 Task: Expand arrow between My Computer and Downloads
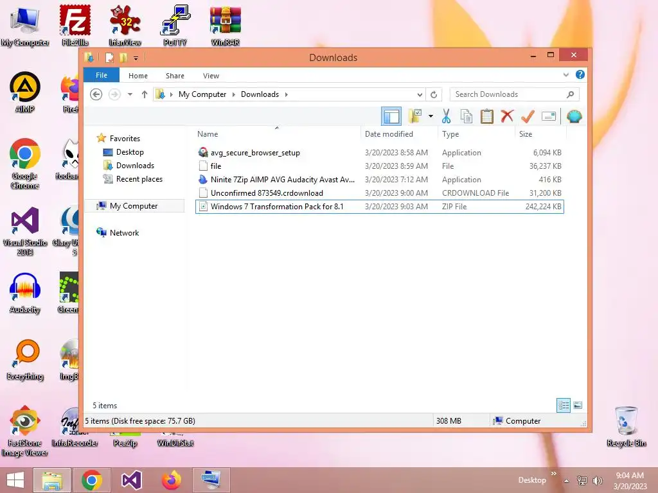[x=234, y=94]
